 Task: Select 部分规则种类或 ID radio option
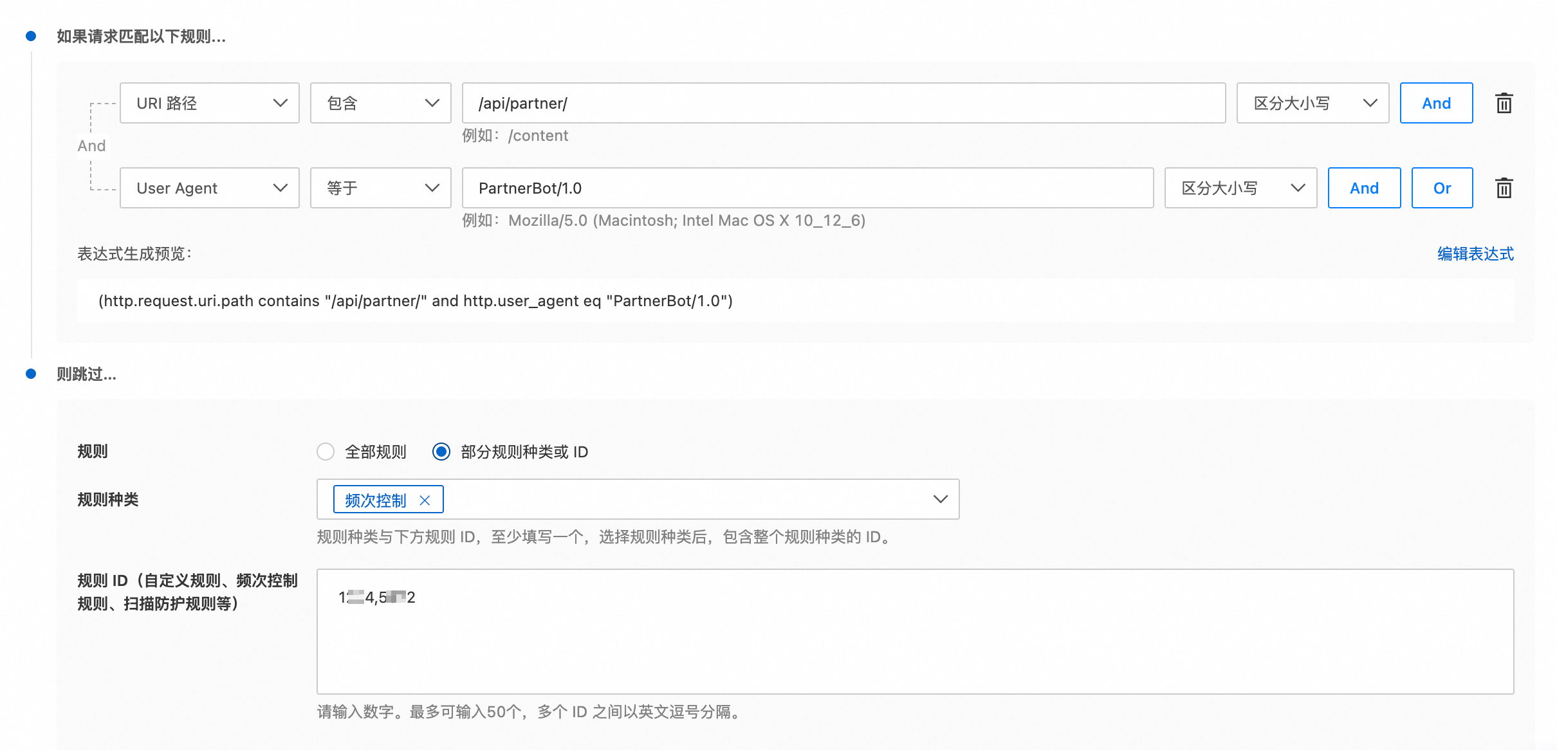(x=441, y=452)
